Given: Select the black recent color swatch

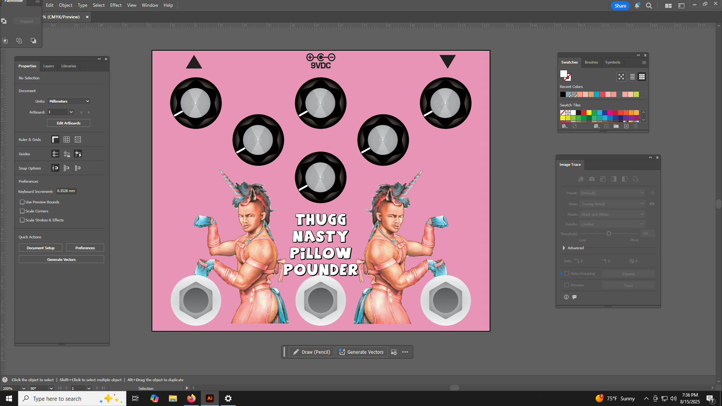Looking at the screenshot, I should pos(563,94).
